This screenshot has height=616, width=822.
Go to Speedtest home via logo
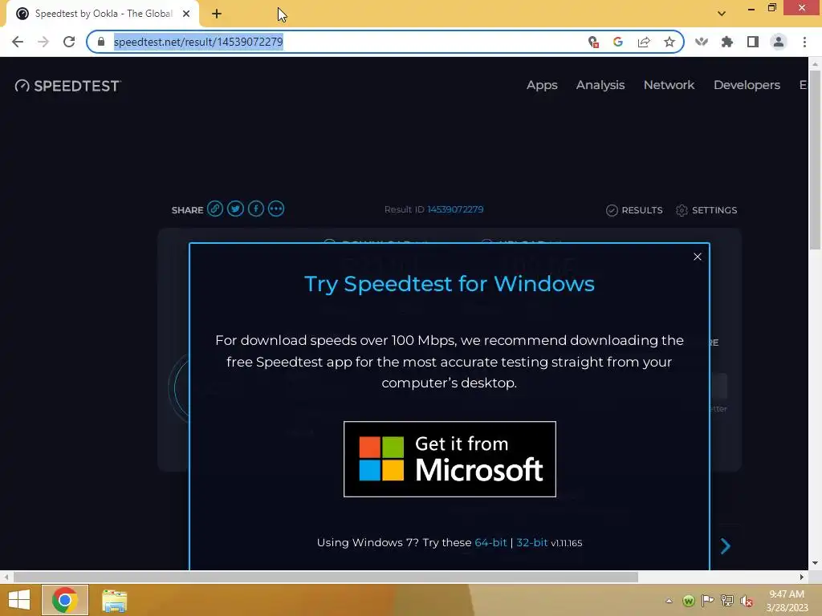point(67,86)
